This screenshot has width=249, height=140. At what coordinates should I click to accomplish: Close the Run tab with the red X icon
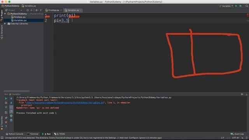6,122
